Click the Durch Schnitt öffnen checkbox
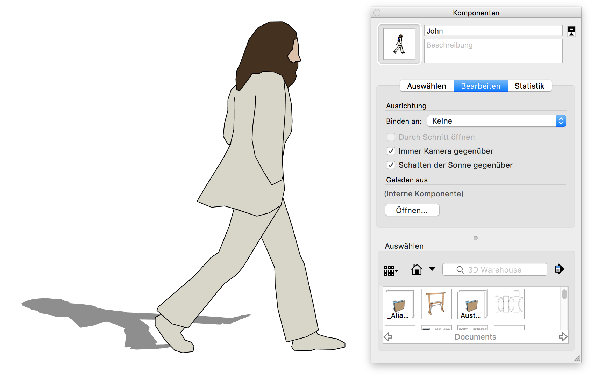 point(391,137)
